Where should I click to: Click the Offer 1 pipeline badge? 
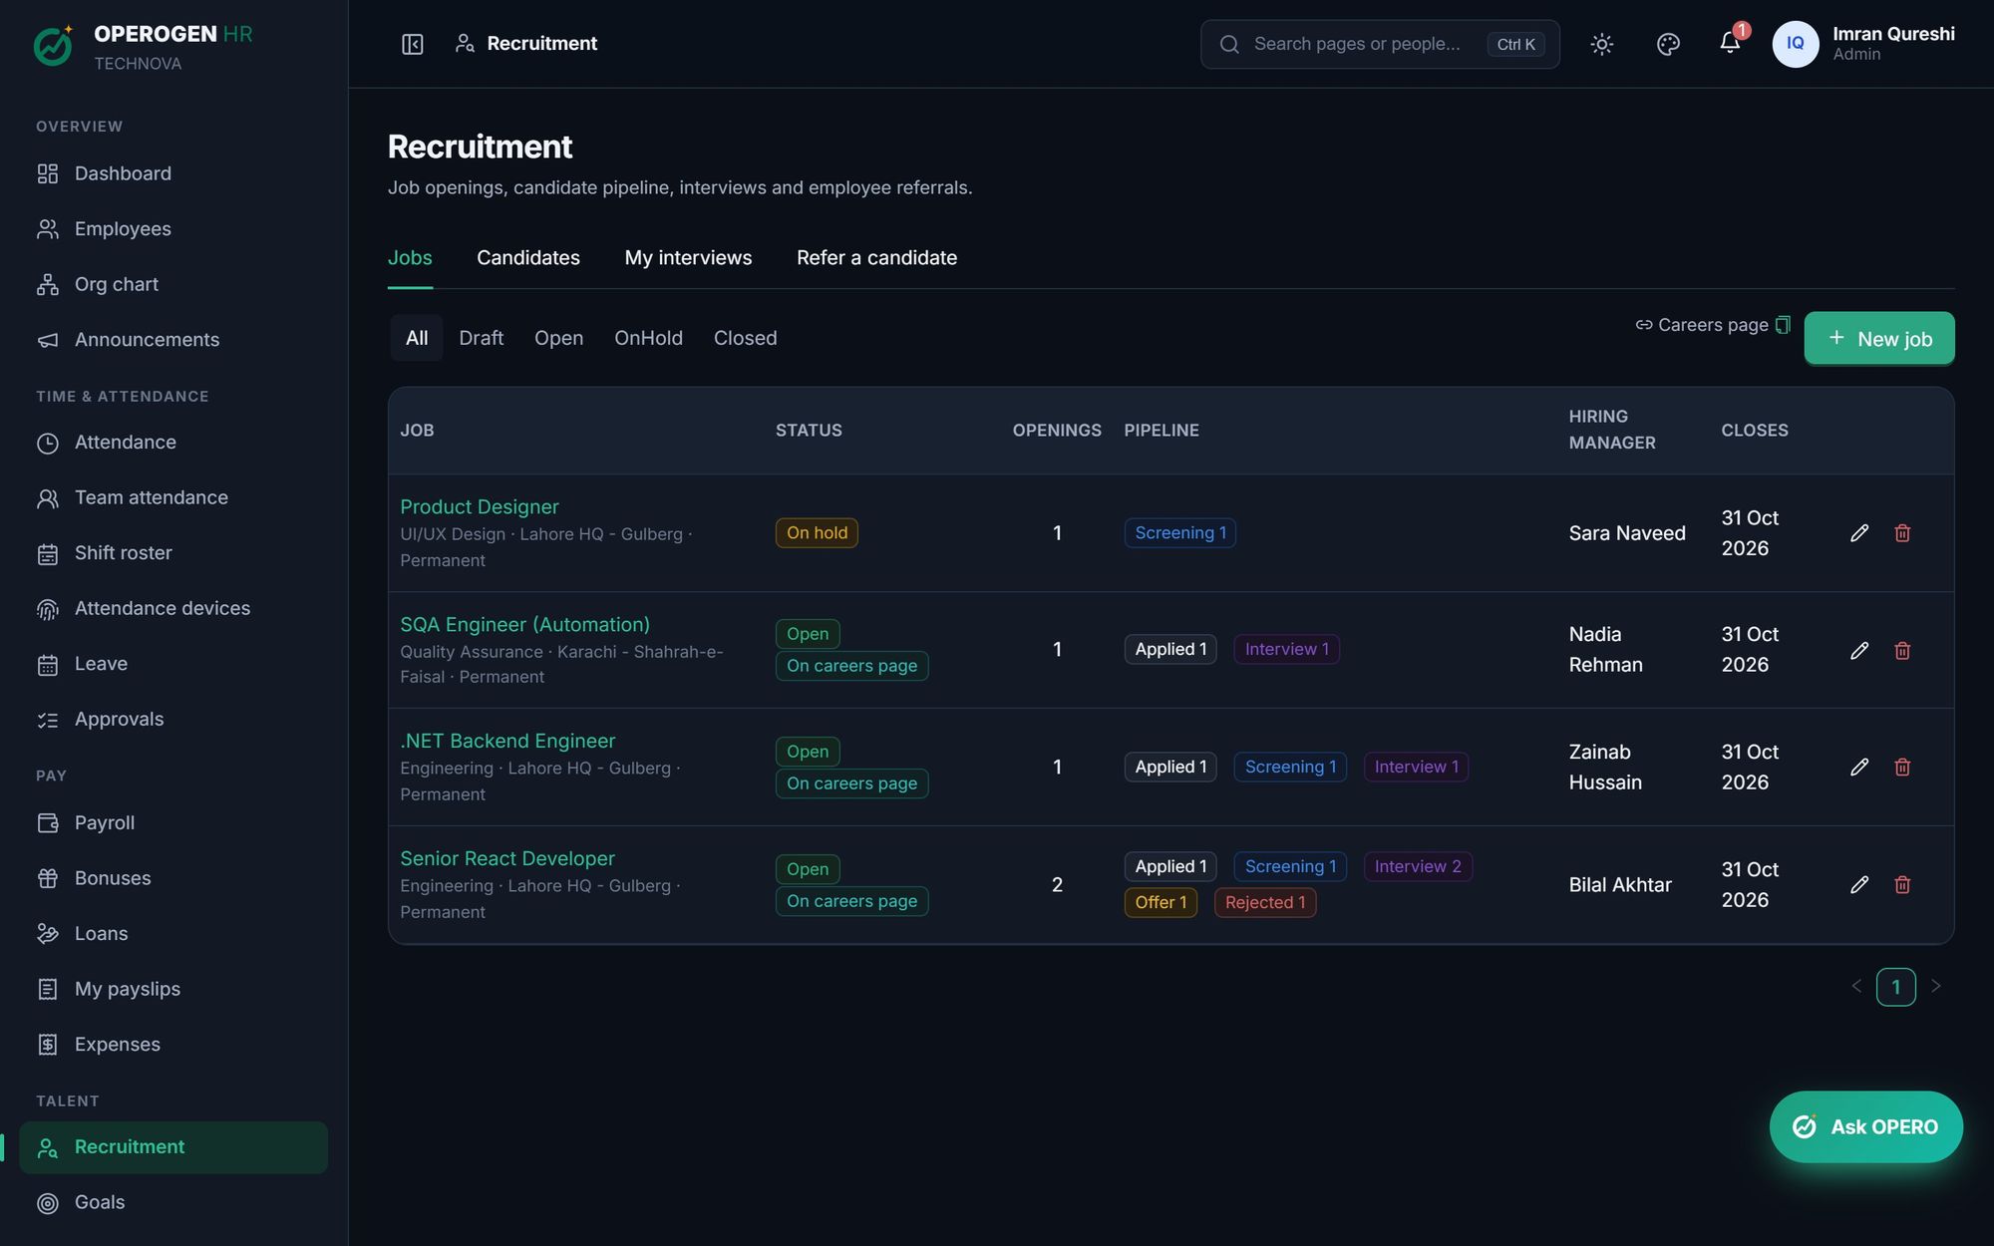point(1161,902)
